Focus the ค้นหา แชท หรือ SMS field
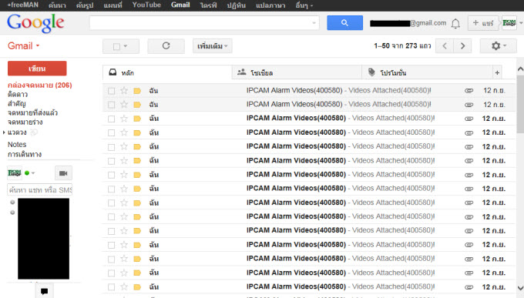This screenshot has width=524, height=298. point(40,189)
